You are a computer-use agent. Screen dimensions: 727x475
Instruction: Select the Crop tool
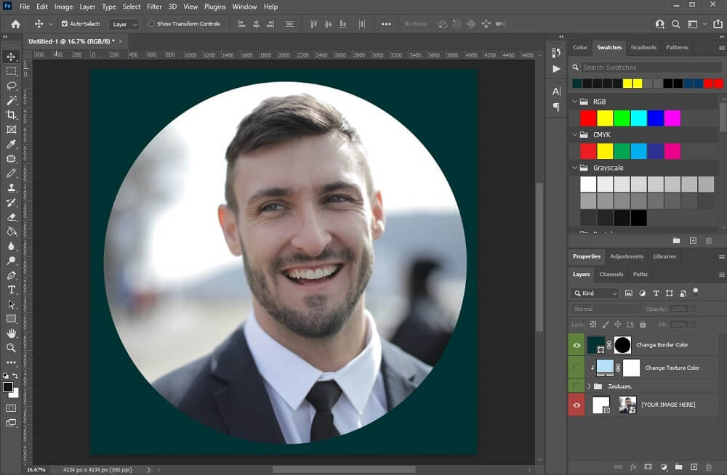click(x=11, y=115)
